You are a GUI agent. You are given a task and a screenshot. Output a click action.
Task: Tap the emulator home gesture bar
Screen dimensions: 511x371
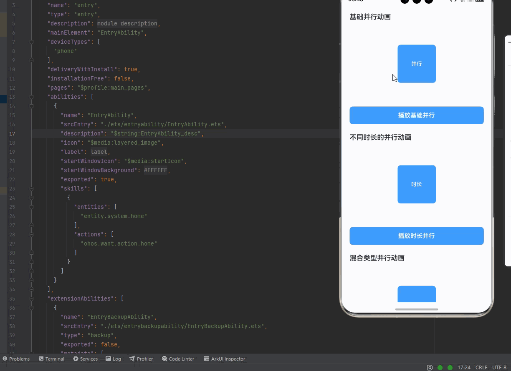click(417, 309)
